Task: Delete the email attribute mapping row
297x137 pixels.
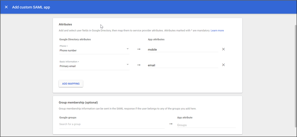Action: pyautogui.click(x=223, y=65)
